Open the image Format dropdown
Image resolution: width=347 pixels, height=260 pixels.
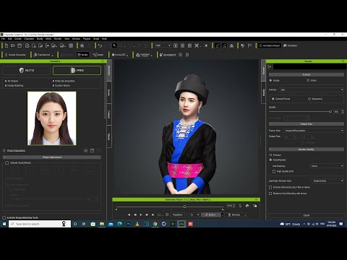pyautogui.click(x=312, y=90)
